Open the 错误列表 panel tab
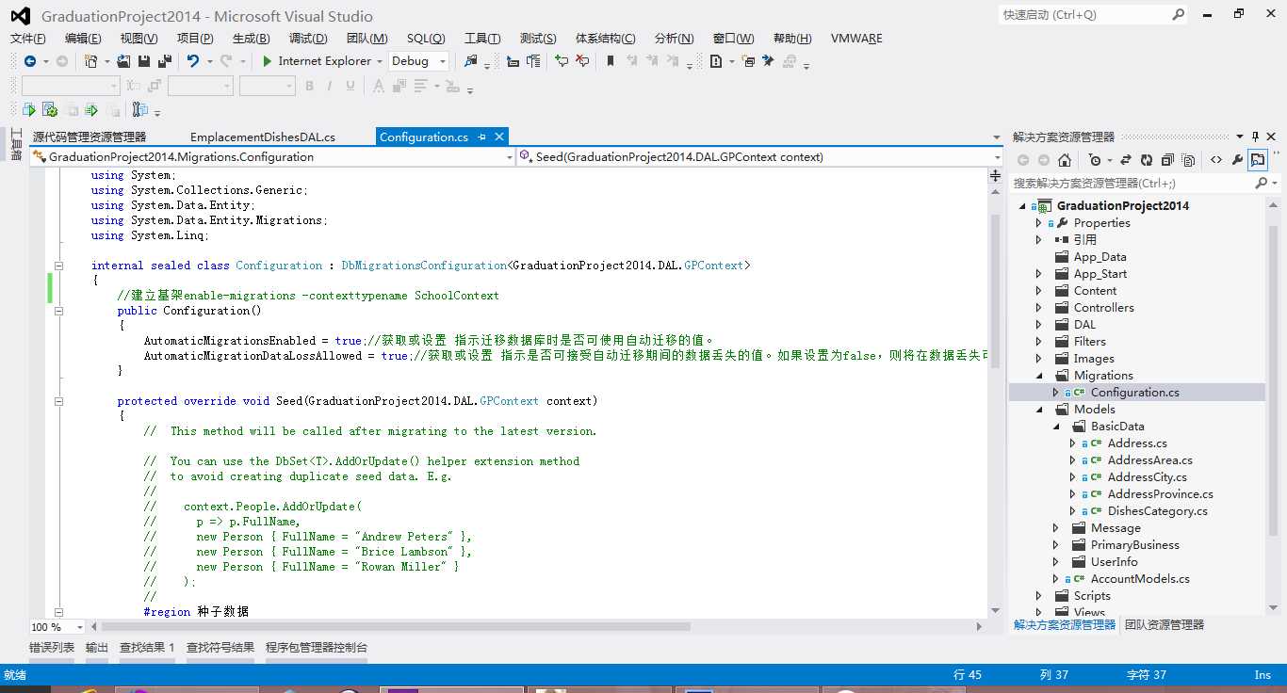Image resolution: width=1287 pixels, height=693 pixels. 52,648
